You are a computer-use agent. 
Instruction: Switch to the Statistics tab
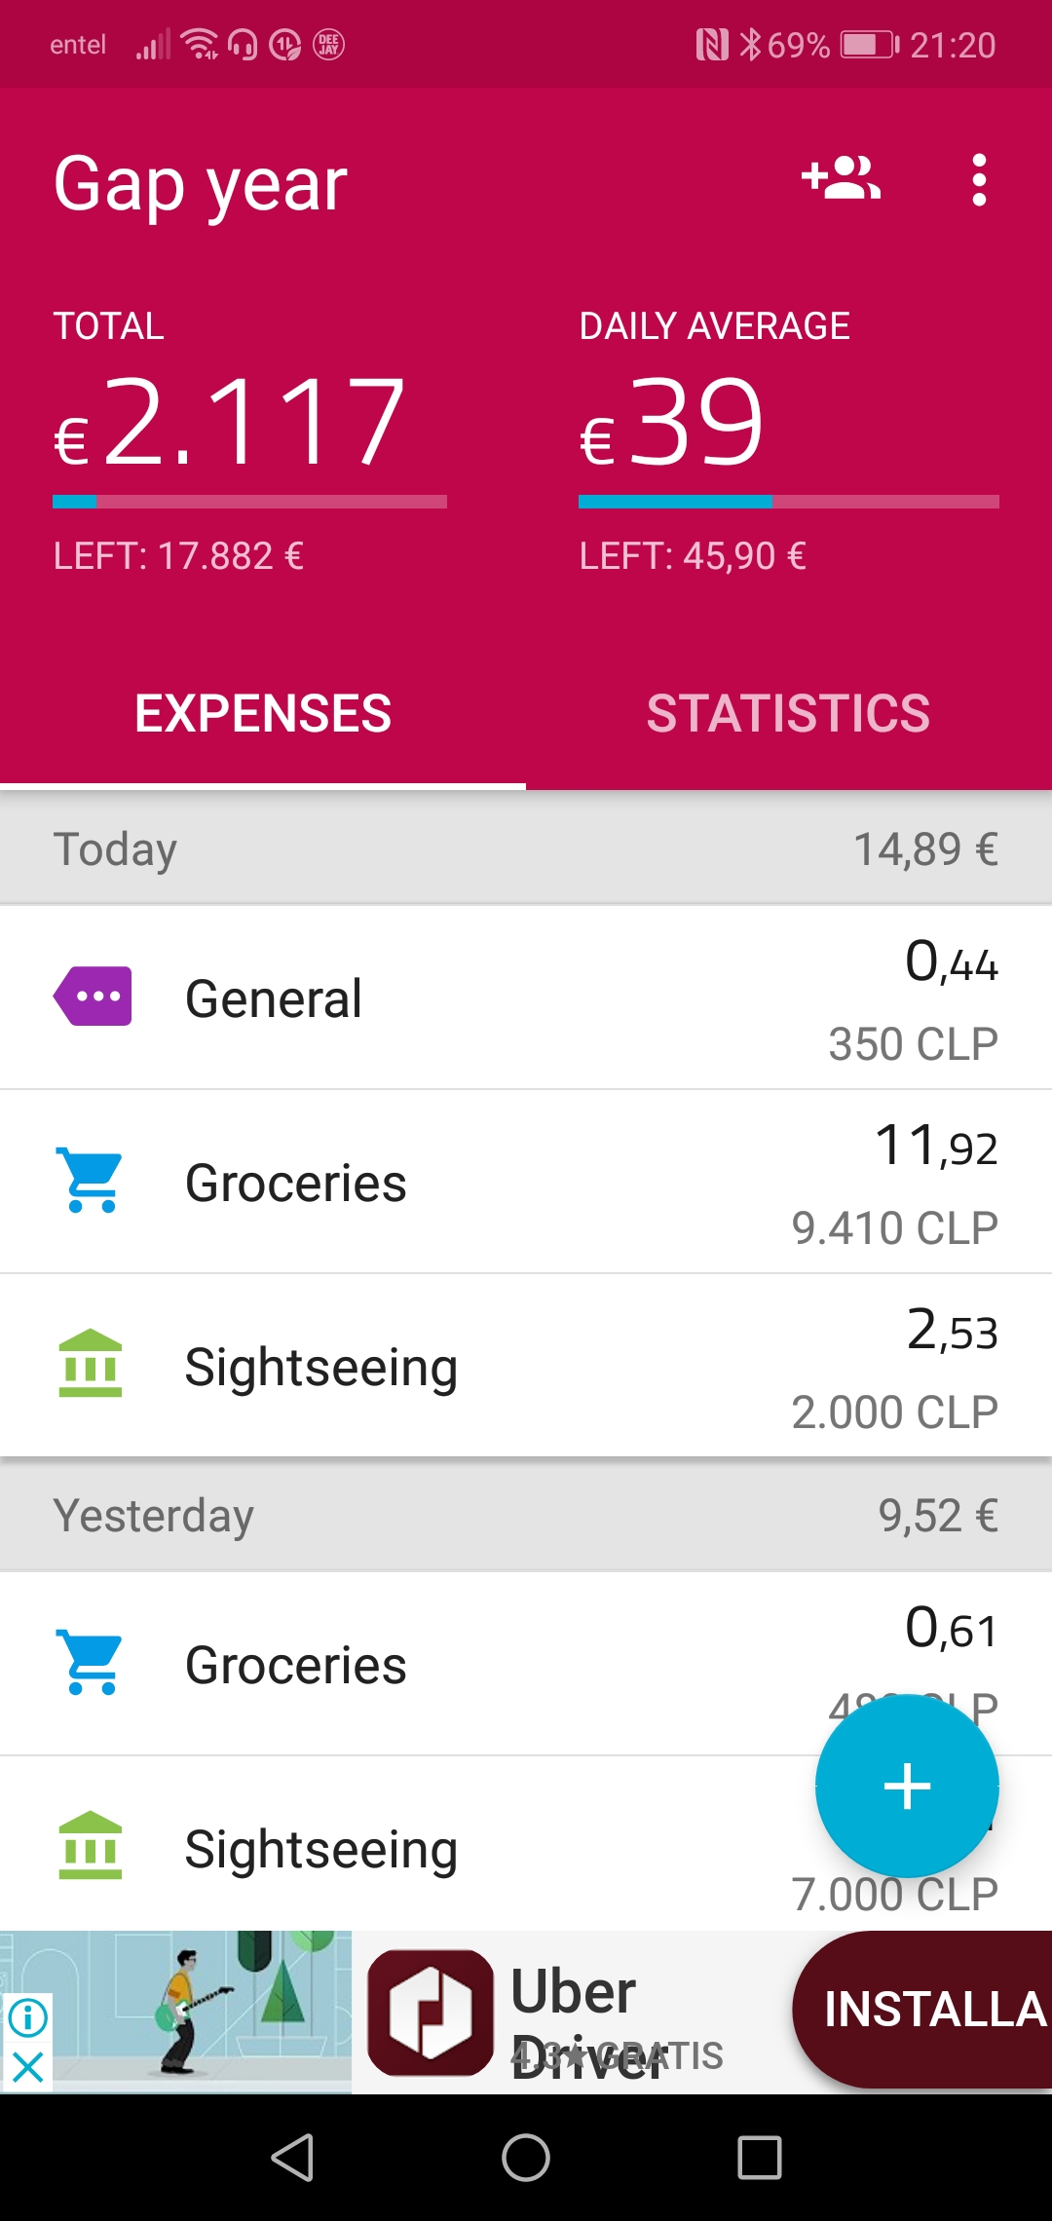tap(789, 713)
